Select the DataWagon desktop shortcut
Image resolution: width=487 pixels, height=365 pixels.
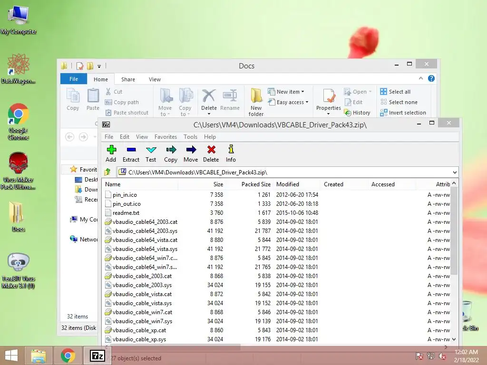click(19, 68)
